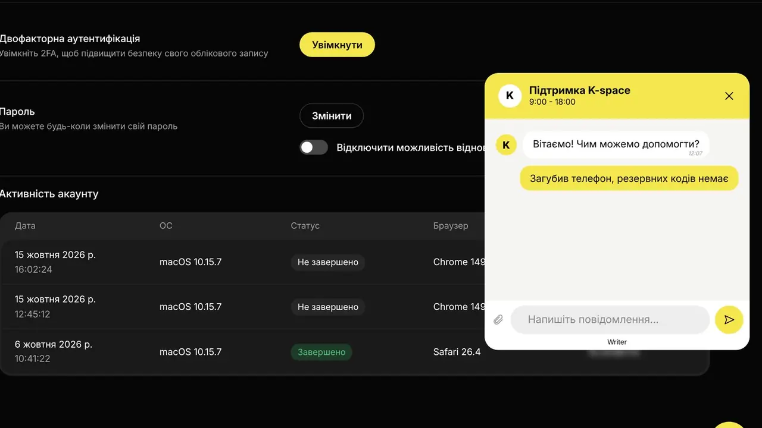Click the Підтримка K-space chat title
The width and height of the screenshot is (762, 428).
580,90
